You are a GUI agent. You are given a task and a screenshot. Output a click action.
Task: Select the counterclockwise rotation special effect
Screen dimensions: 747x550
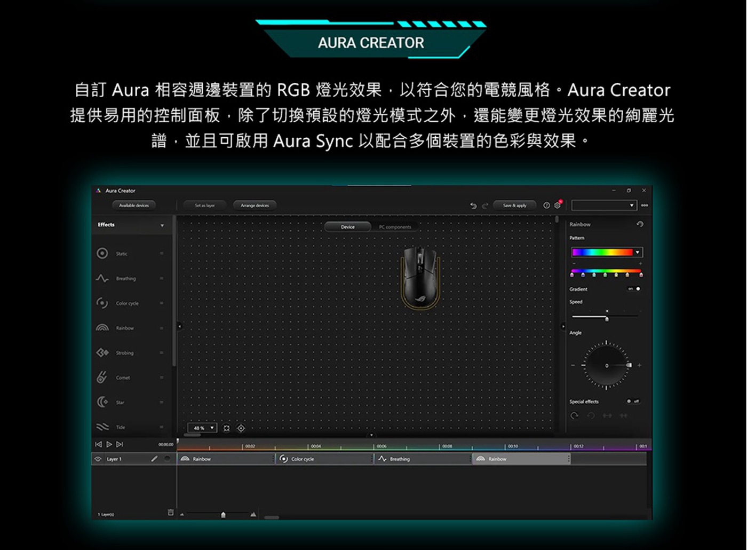click(591, 415)
